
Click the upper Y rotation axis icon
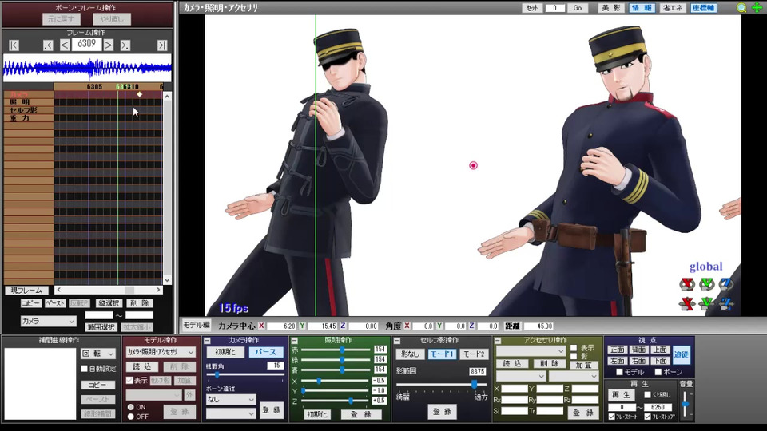(706, 284)
